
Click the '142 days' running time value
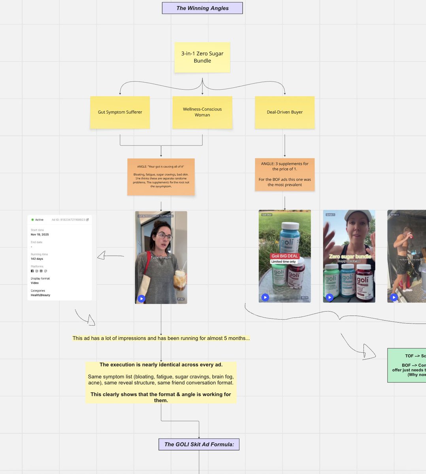click(37, 259)
